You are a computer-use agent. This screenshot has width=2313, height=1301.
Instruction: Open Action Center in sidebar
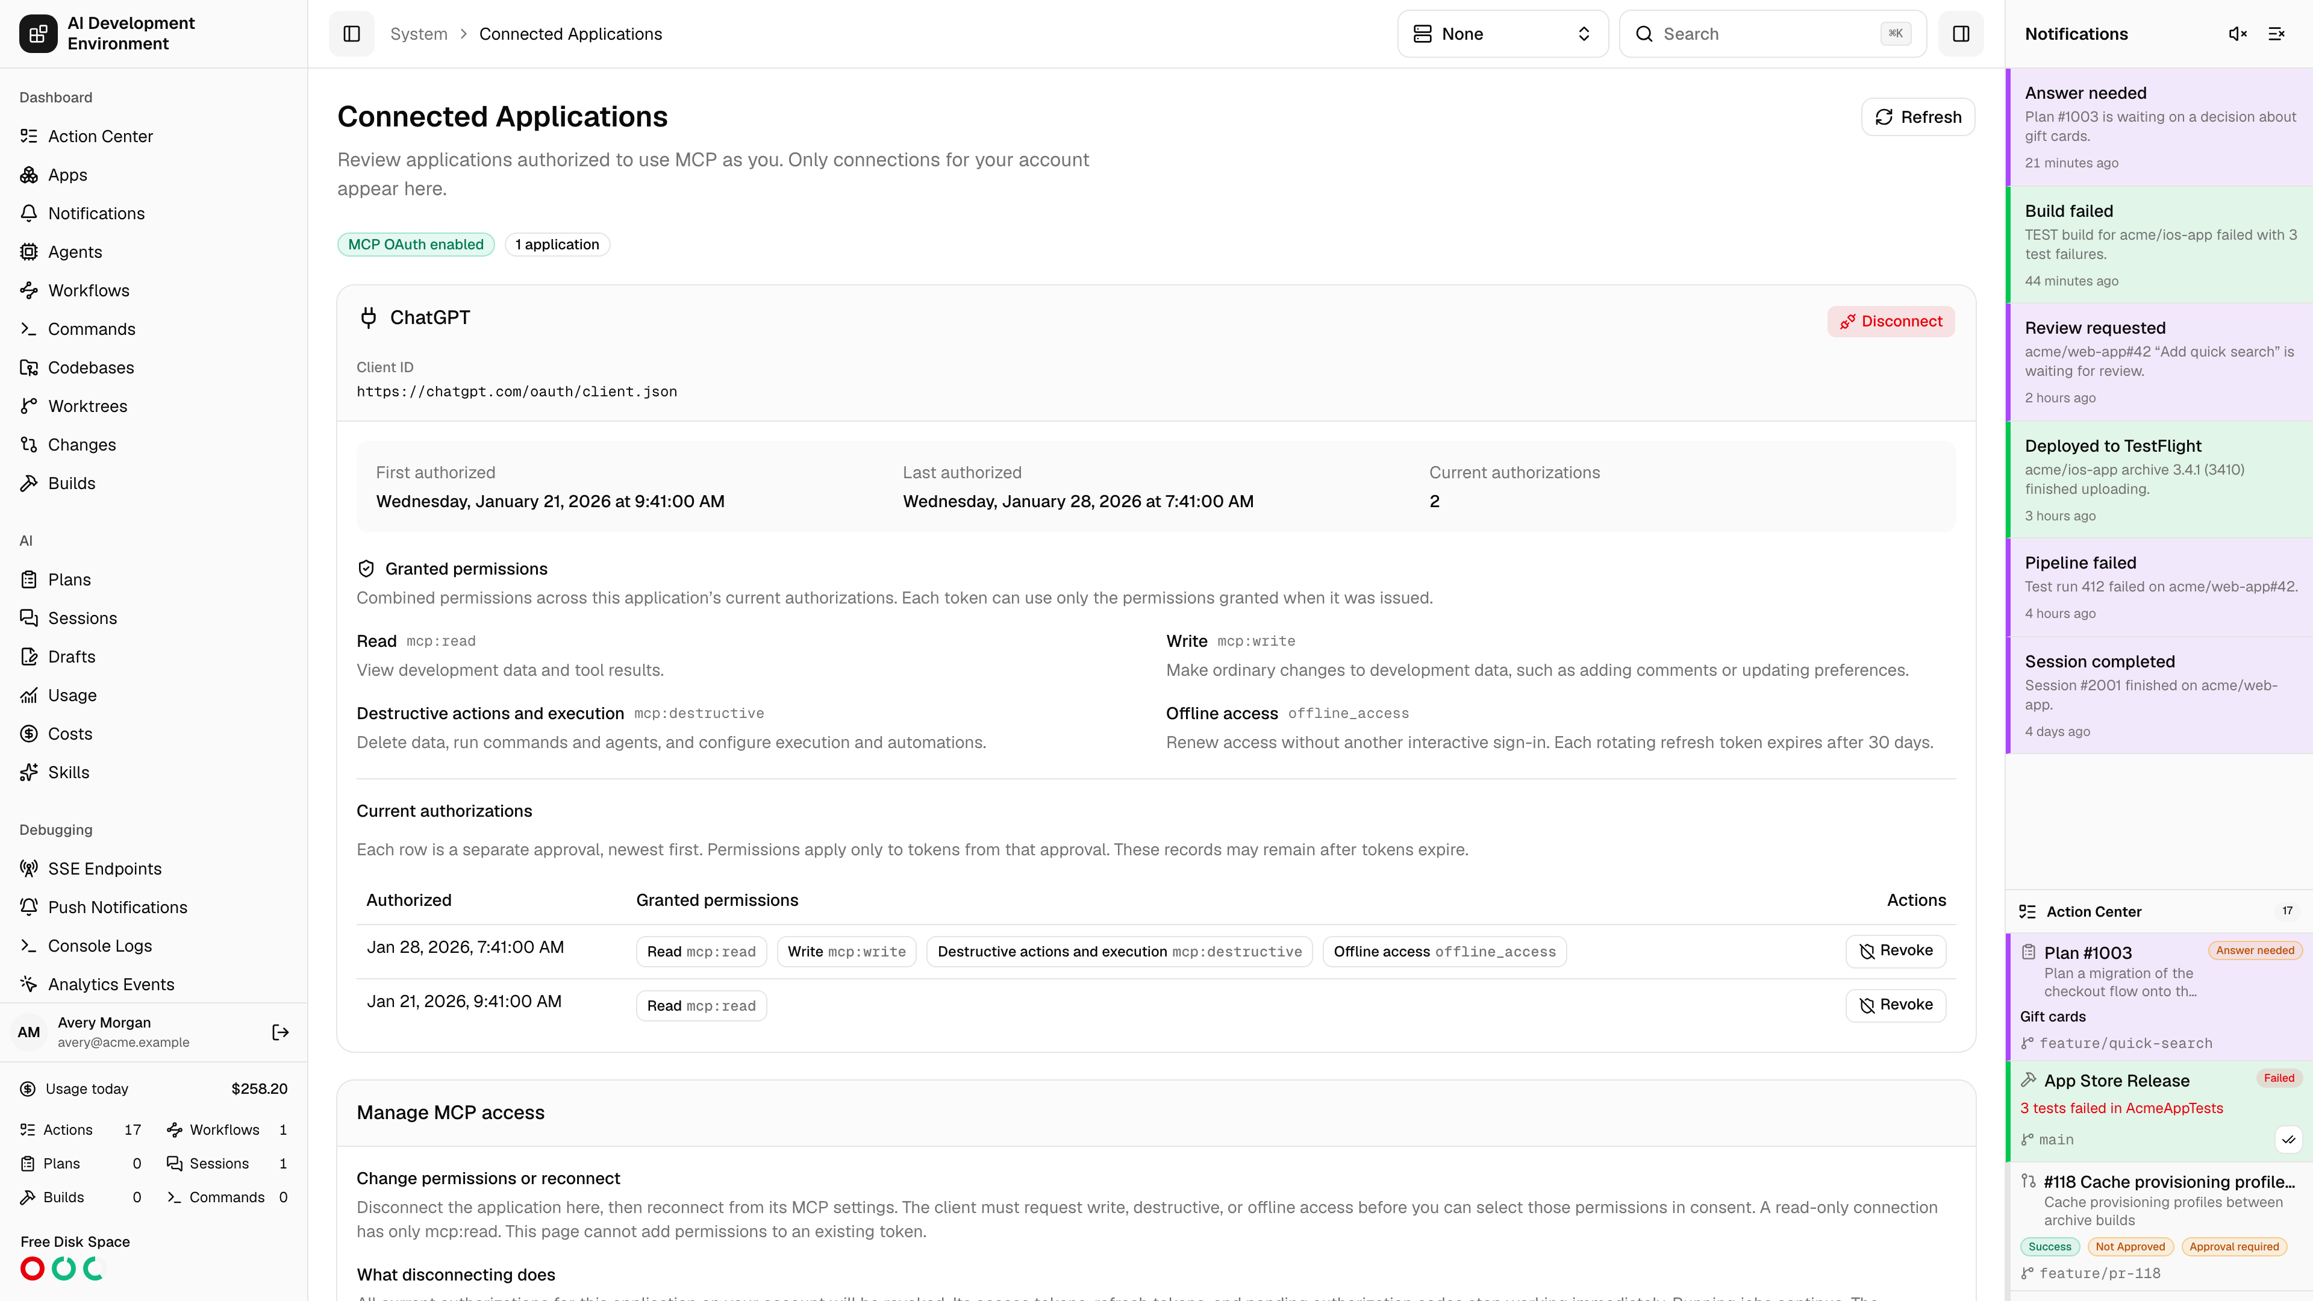coord(154,137)
